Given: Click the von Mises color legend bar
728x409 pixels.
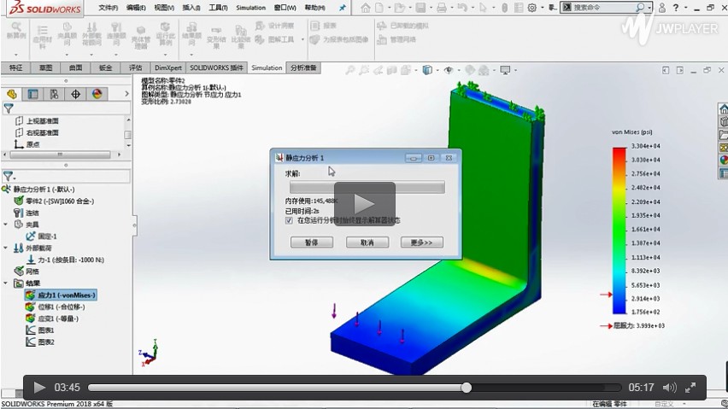Looking at the screenshot, I should click(619, 231).
